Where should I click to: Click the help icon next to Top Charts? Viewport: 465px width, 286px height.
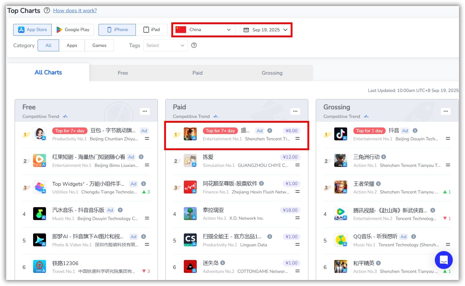47,10
